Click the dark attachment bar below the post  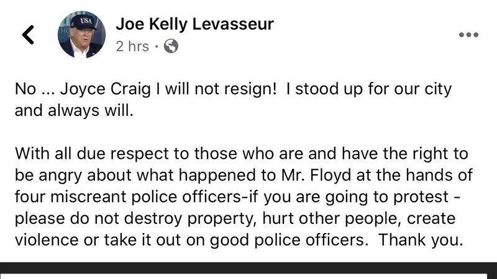(x=248, y=271)
